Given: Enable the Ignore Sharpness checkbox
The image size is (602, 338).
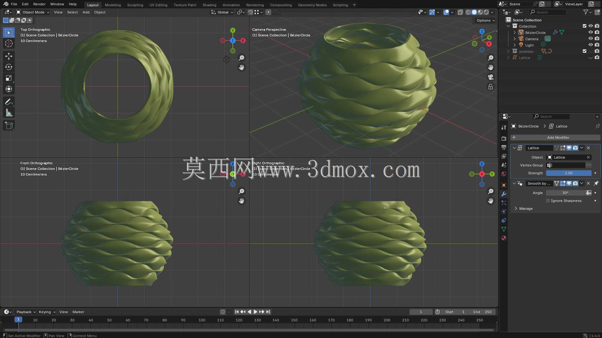Looking at the screenshot, I should pos(548,201).
